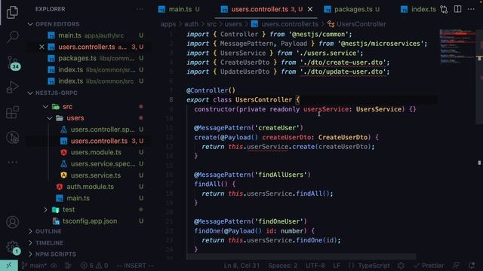Click the Prettier status item

429,266
